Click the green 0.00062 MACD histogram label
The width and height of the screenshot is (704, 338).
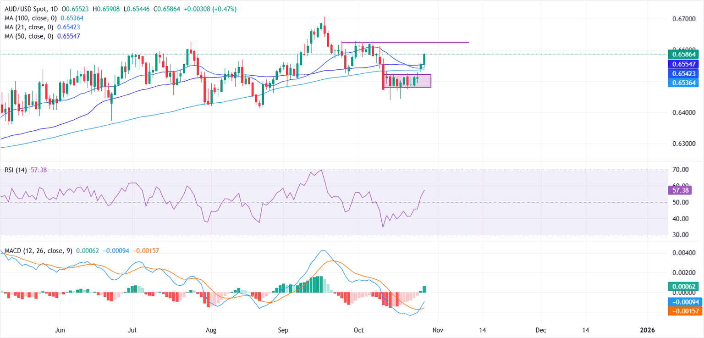click(x=685, y=287)
